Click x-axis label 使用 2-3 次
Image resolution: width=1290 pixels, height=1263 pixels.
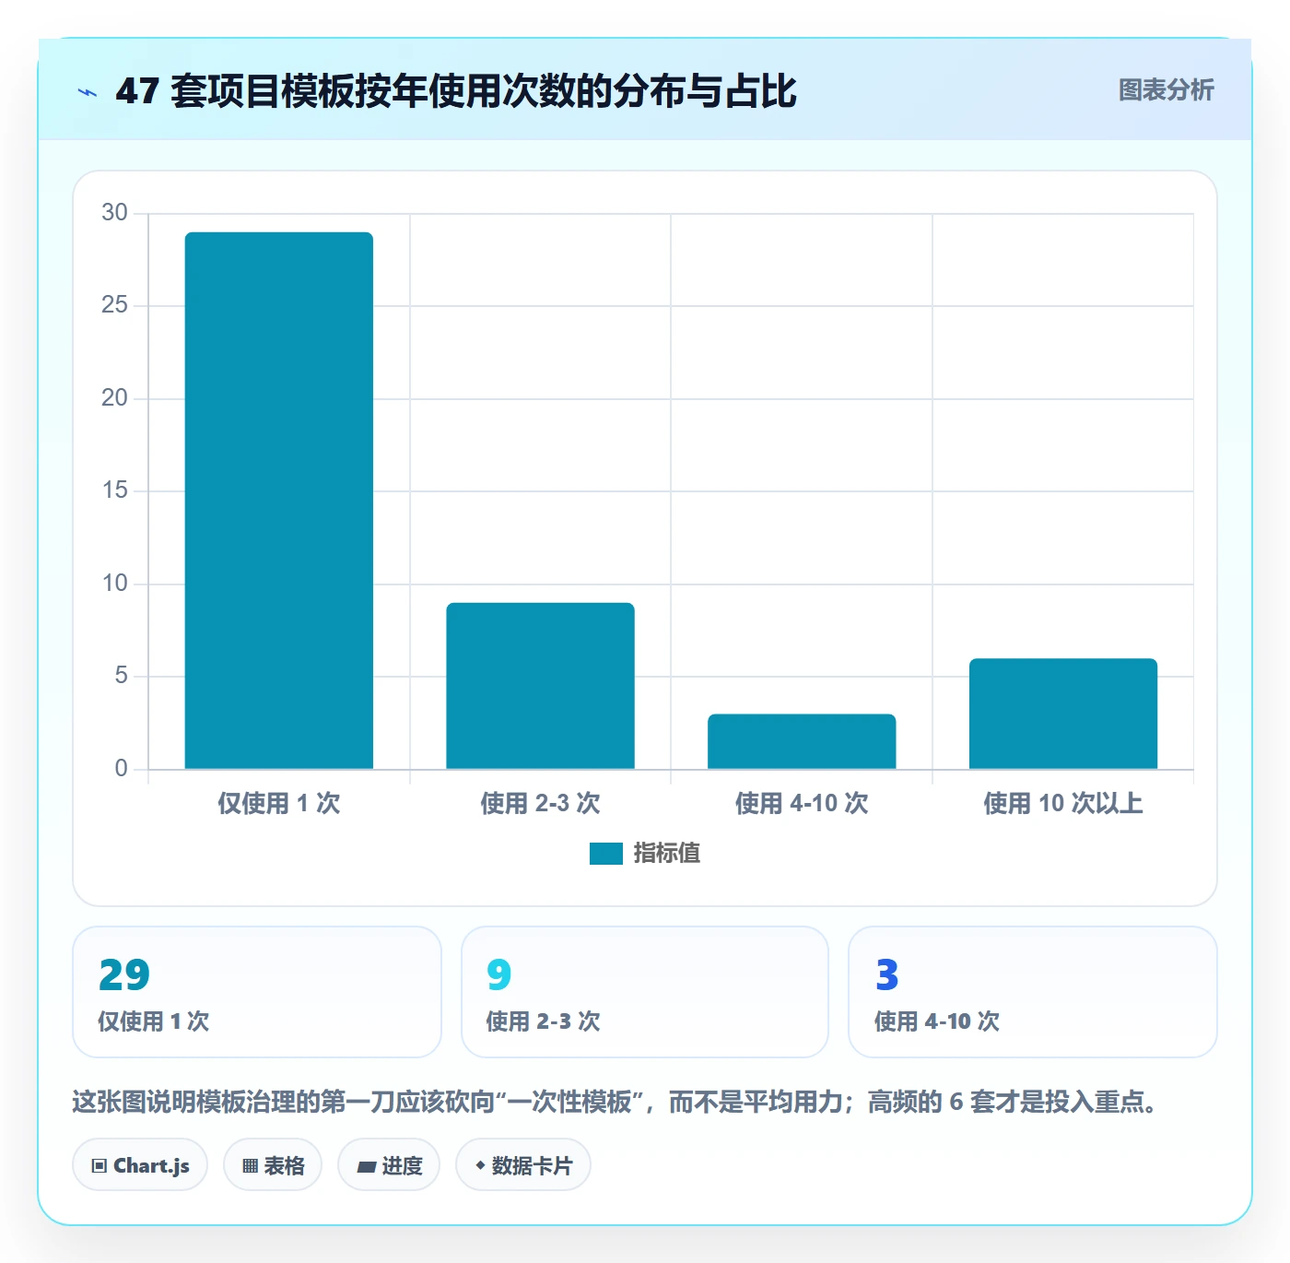(x=540, y=803)
